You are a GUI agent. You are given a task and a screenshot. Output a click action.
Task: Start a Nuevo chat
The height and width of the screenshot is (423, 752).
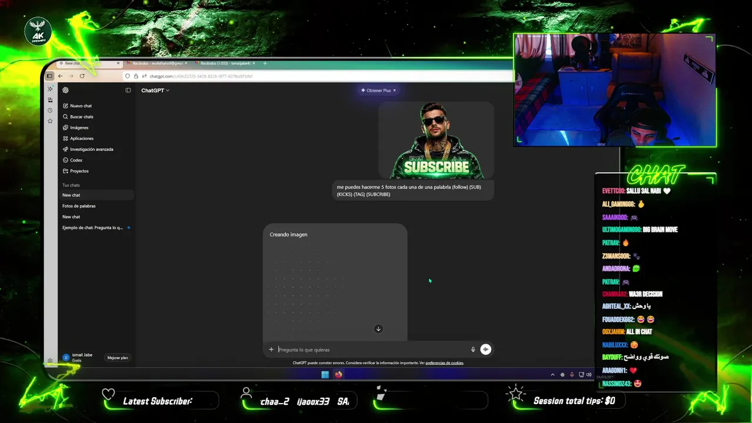(x=77, y=106)
